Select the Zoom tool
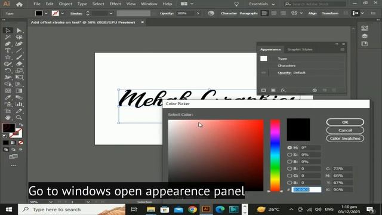 click(19, 118)
